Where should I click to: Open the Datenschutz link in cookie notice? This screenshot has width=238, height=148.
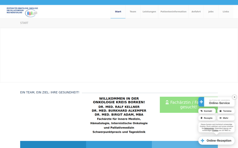tap(209, 128)
